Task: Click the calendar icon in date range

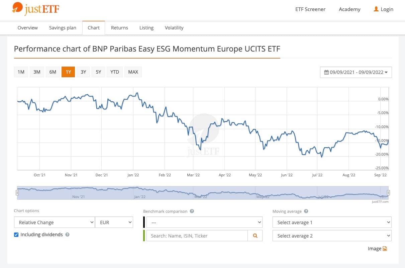Action: 326,72
